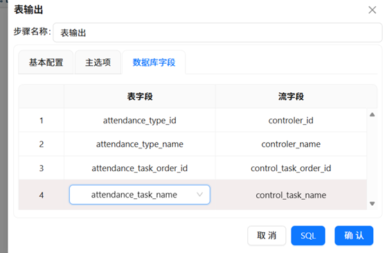Screen dimensions: 387x253
Task: Click the scroll up arrow in table
Action: tap(372, 114)
